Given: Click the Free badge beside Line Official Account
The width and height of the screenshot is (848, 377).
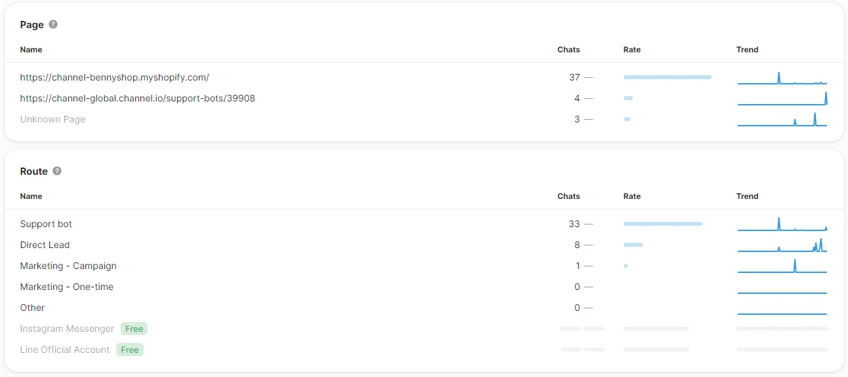Looking at the screenshot, I should click(130, 350).
